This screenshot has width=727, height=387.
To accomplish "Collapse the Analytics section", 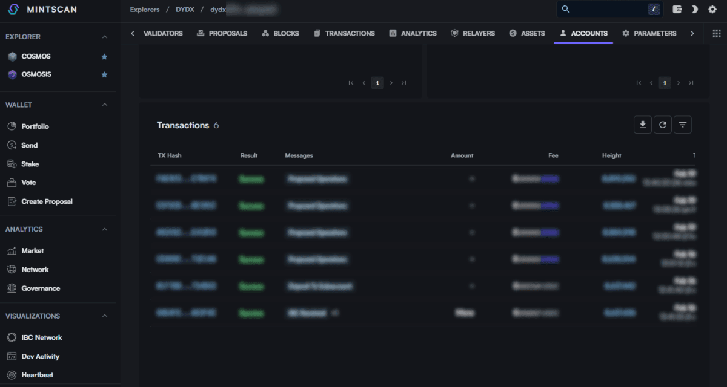I will pos(104,230).
